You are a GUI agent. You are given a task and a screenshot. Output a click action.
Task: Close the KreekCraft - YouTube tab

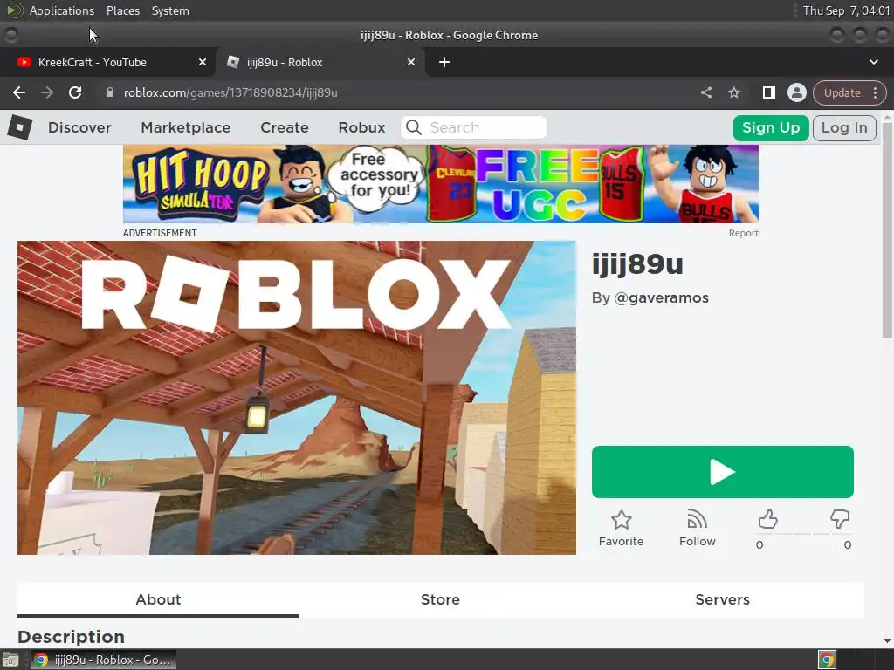[x=203, y=62]
